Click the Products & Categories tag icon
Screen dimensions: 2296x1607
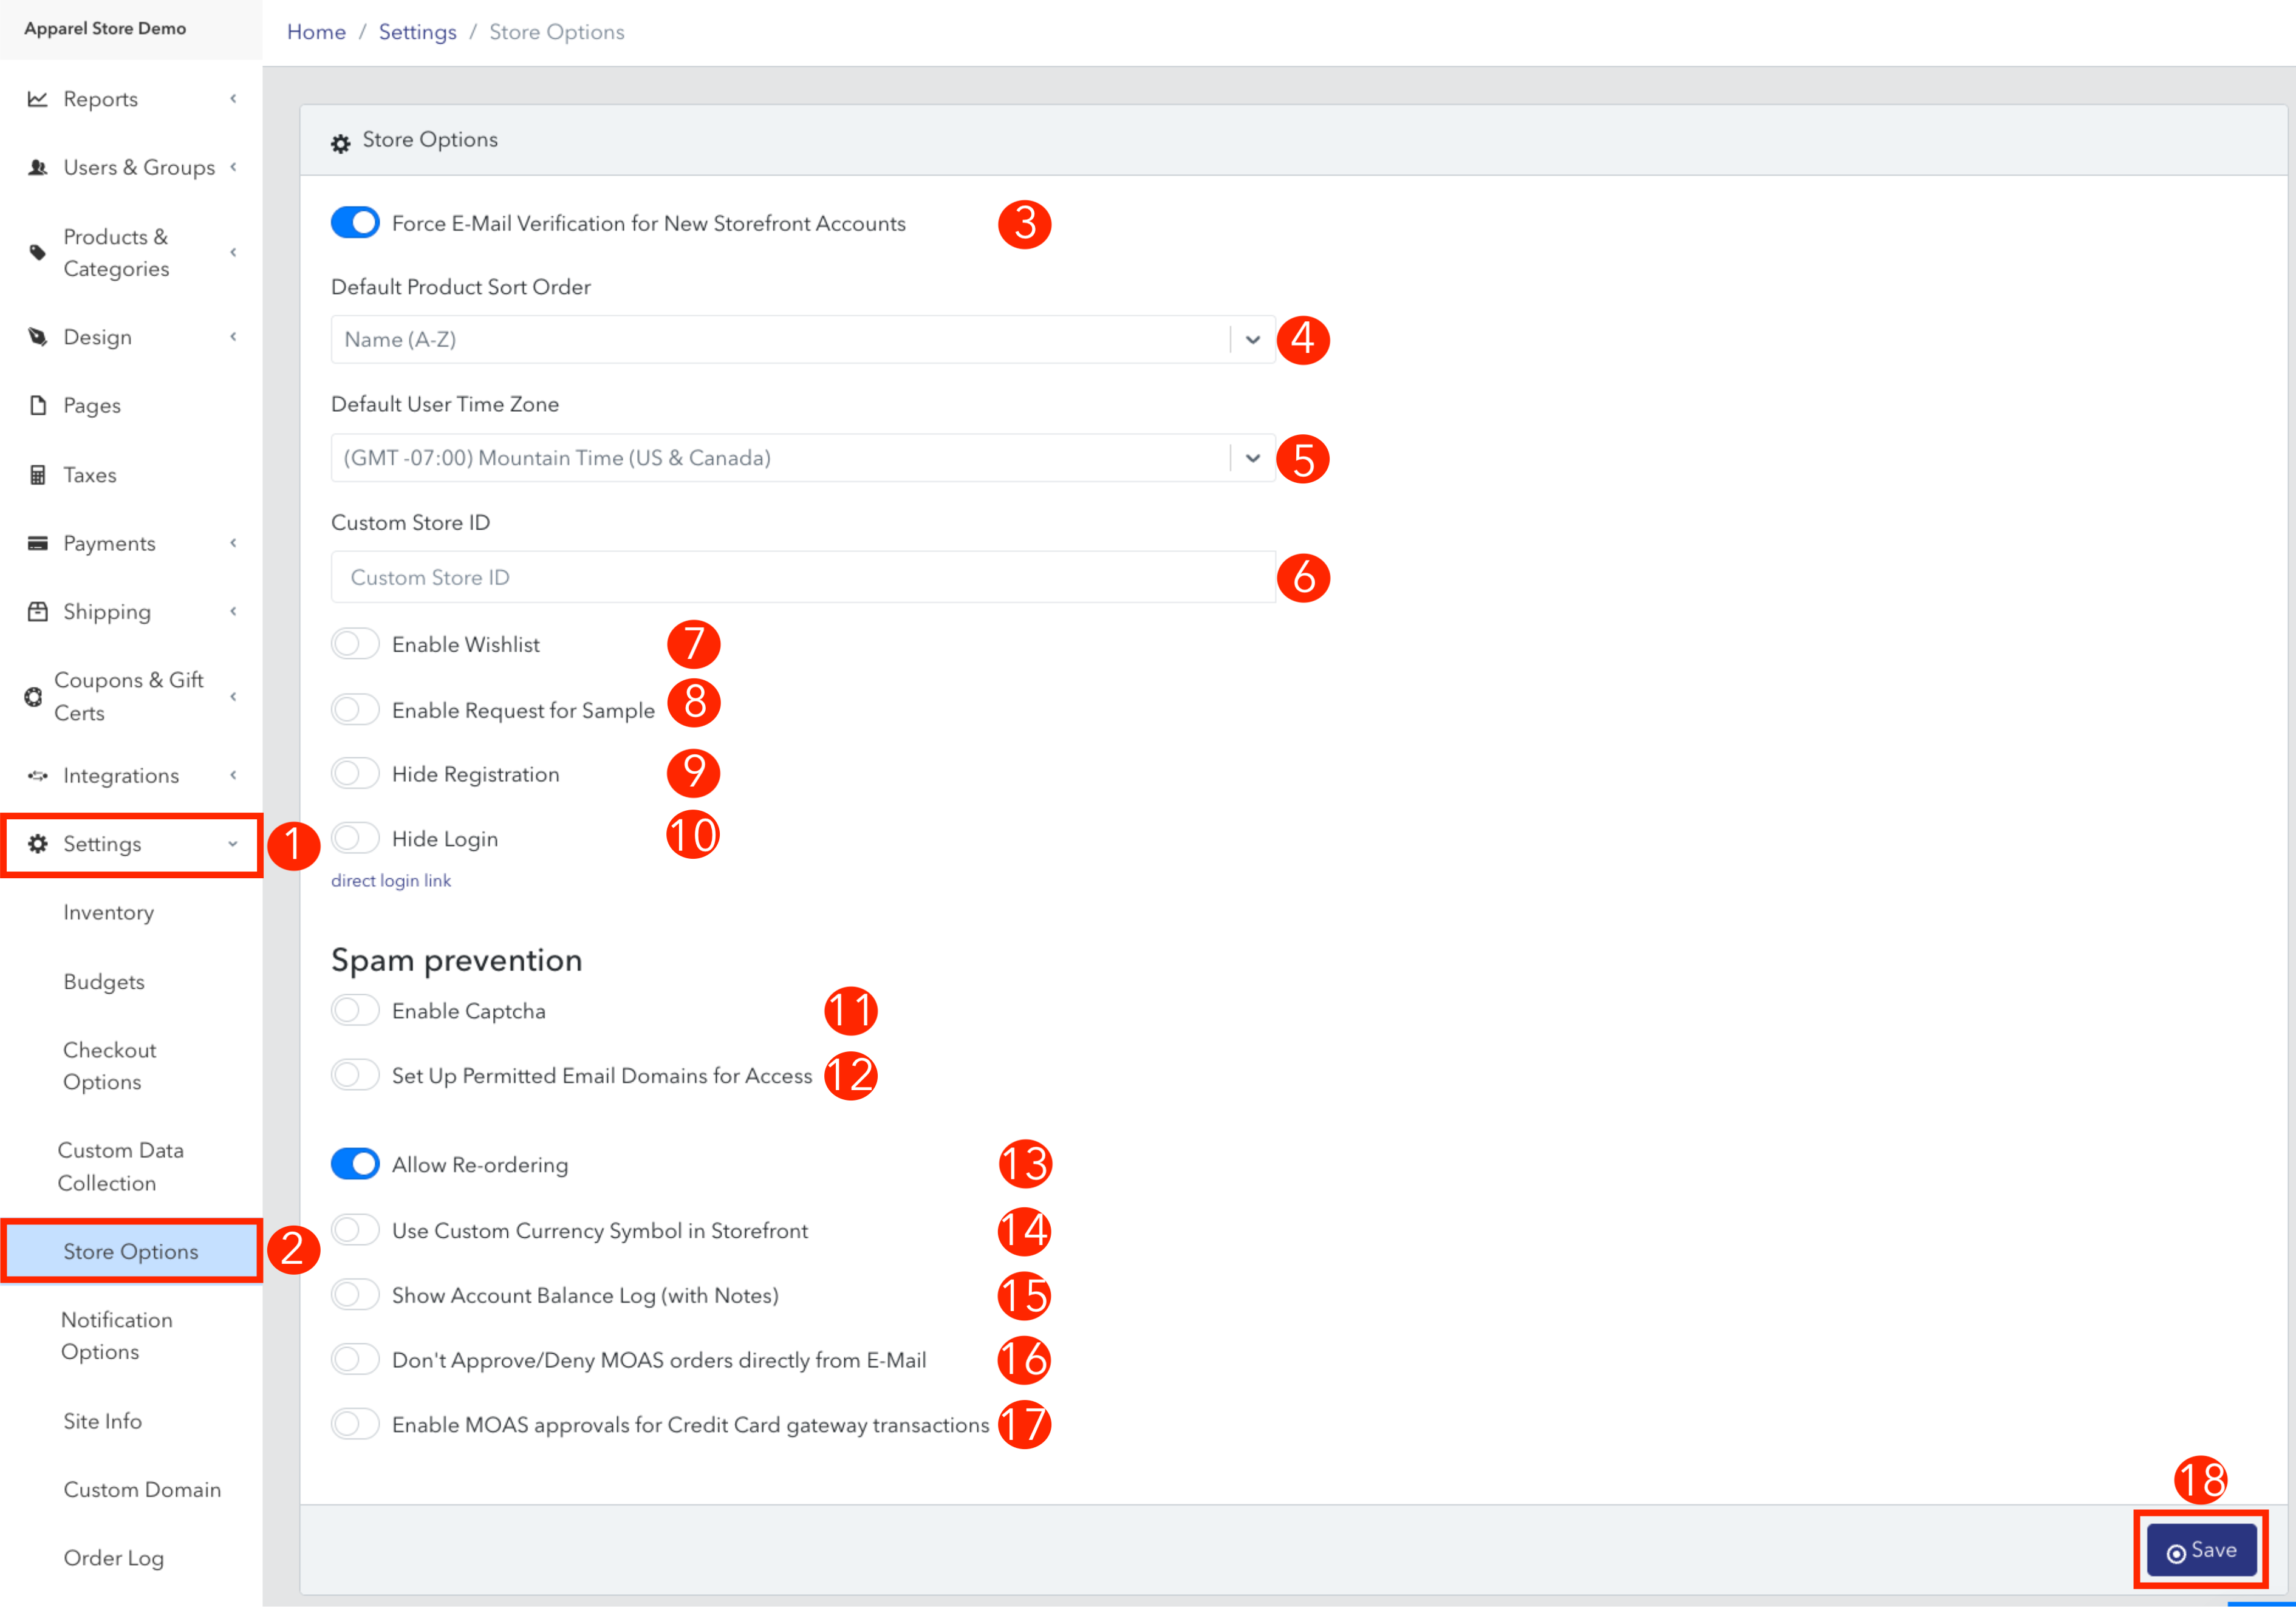click(37, 252)
